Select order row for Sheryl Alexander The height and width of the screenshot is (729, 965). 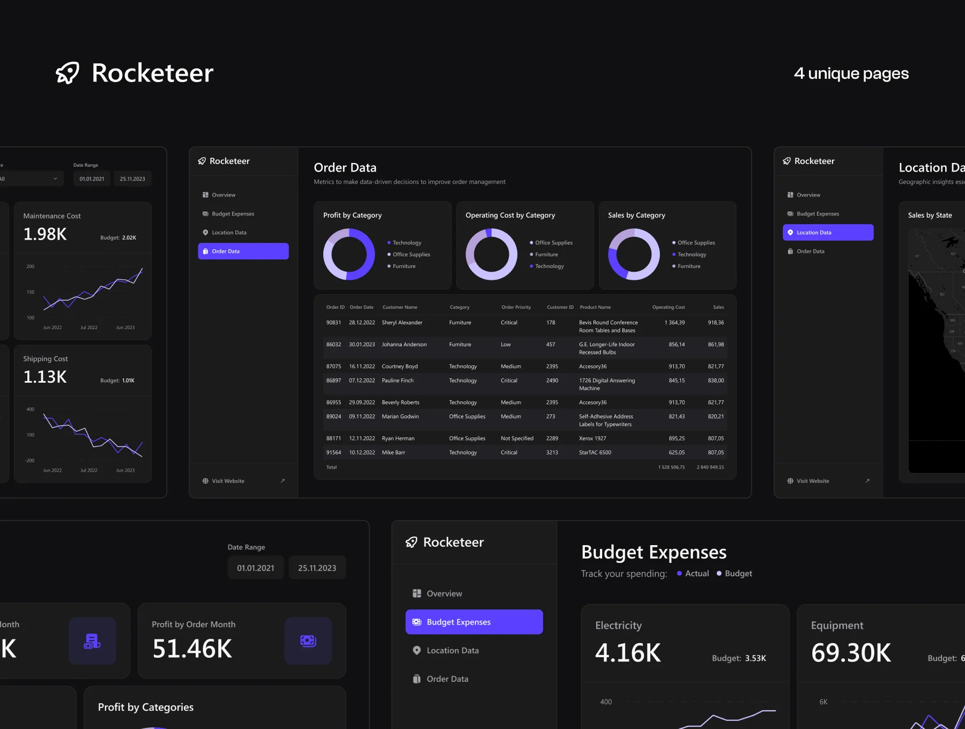pos(525,326)
